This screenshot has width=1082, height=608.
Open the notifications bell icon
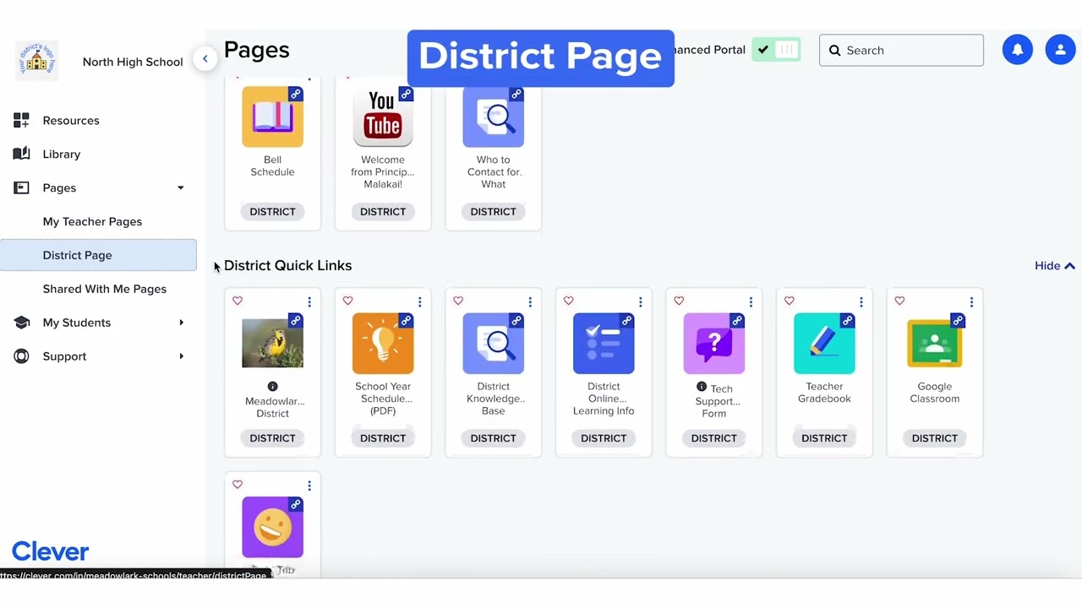point(1018,50)
